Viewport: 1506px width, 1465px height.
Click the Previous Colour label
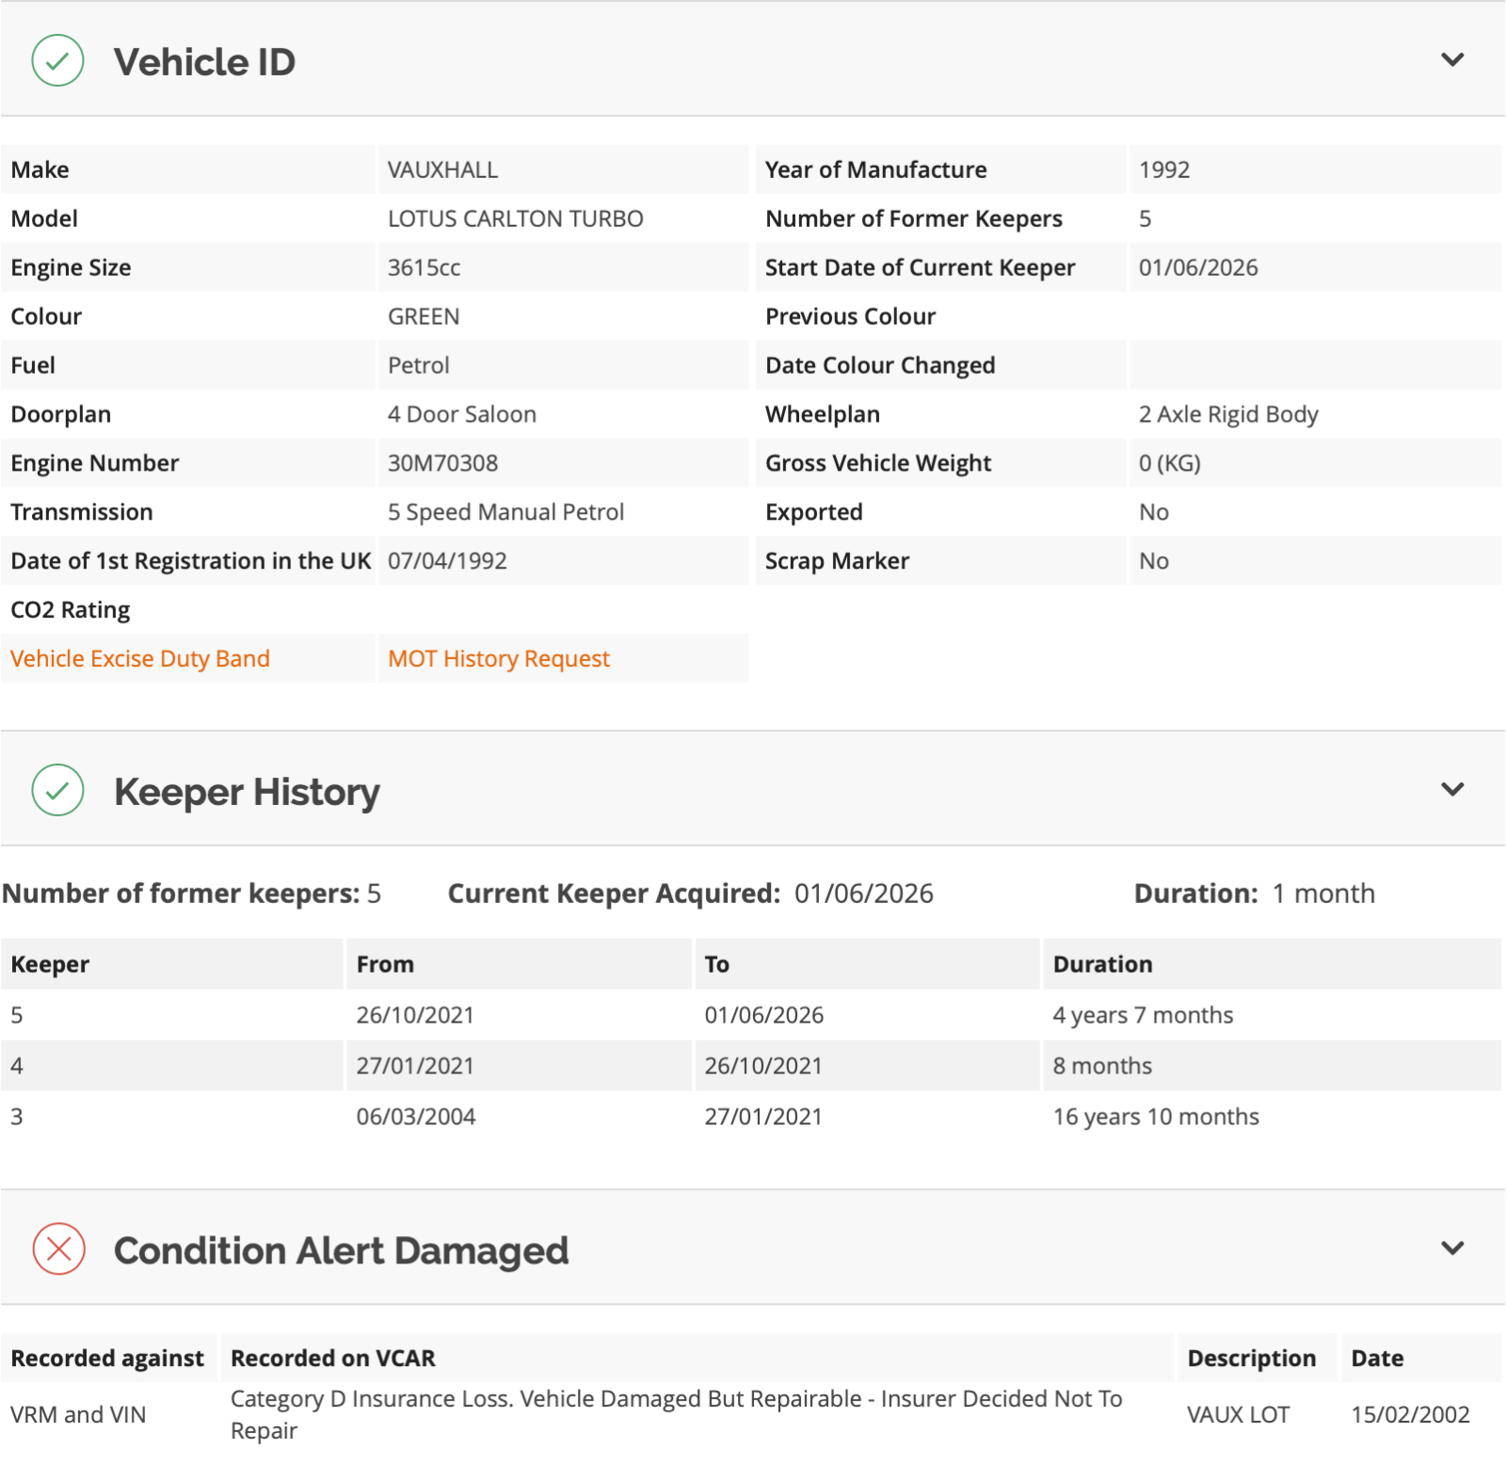[x=851, y=316]
